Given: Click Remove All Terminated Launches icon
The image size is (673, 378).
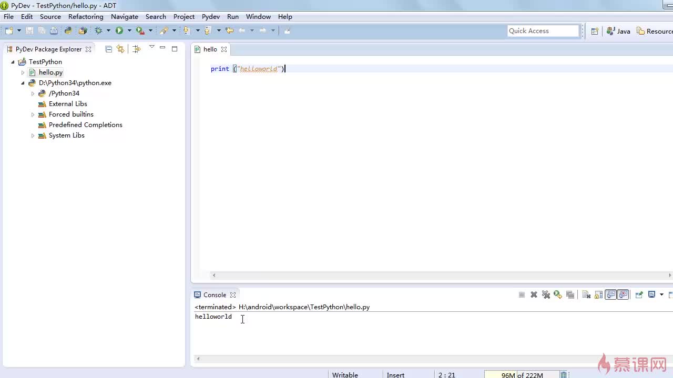Looking at the screenshot, I should (x=546, y=295).
